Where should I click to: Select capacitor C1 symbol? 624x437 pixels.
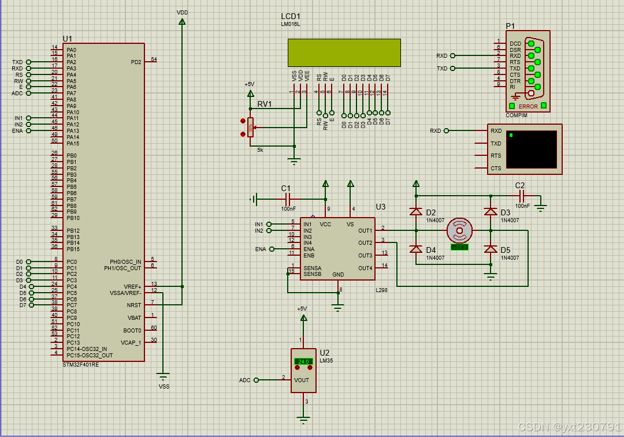coord(288,199)
